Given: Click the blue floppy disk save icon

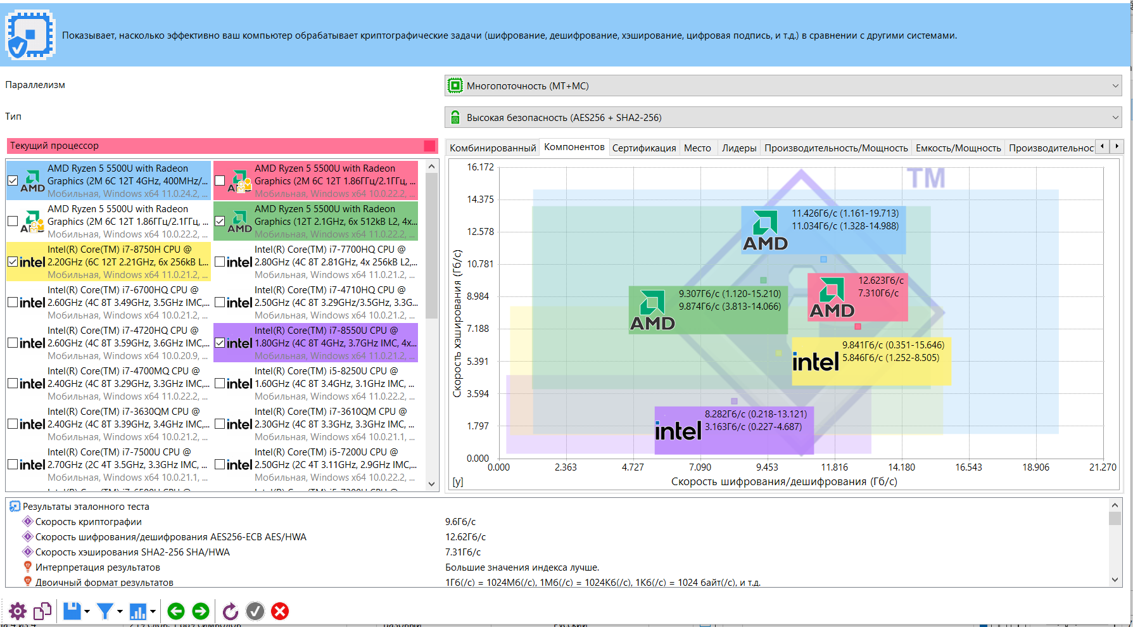Looking at the screenshot, I should pos(72,611).
